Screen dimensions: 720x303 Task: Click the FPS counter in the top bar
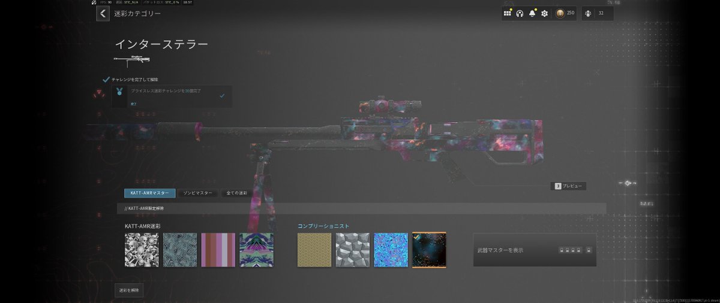[106, 2]
